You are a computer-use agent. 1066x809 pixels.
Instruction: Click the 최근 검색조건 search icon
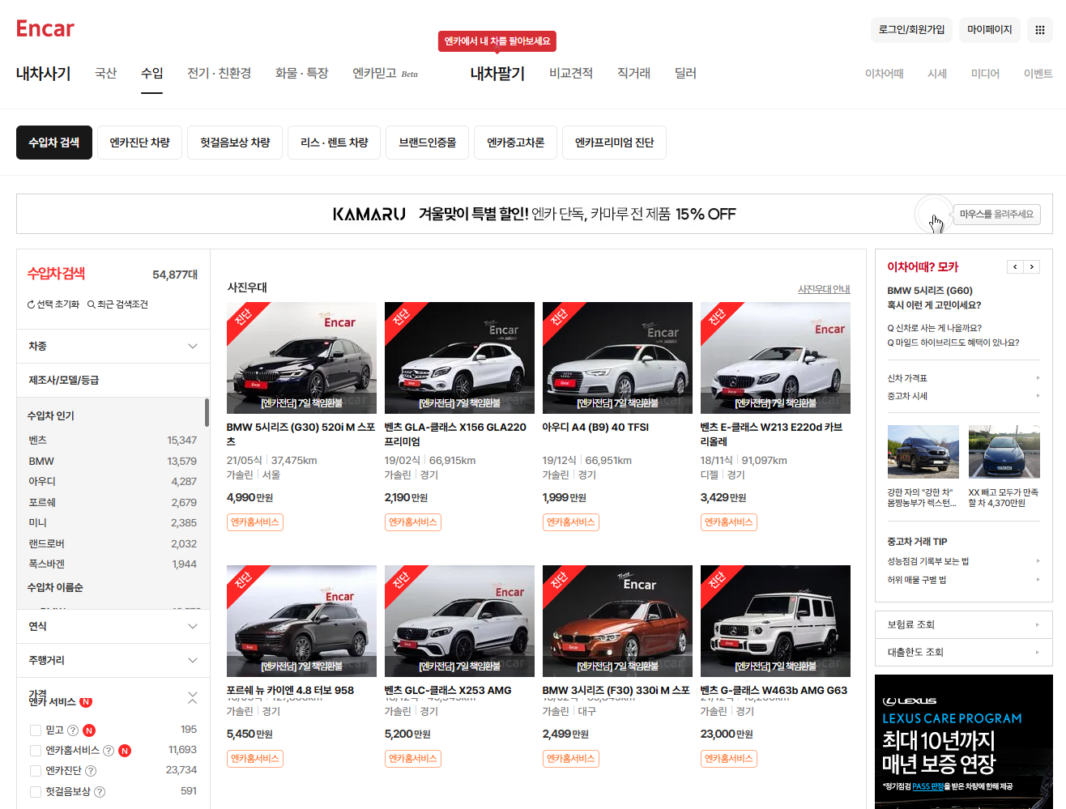[92, 304]
